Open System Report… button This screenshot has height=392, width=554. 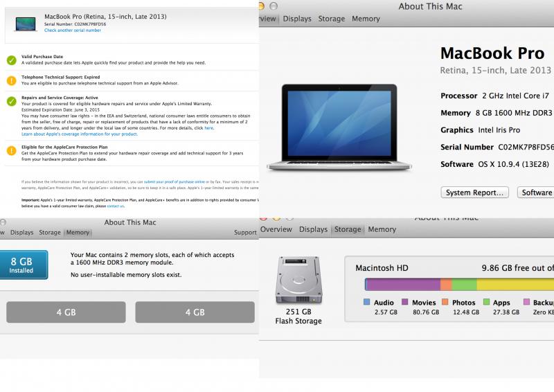474,193
